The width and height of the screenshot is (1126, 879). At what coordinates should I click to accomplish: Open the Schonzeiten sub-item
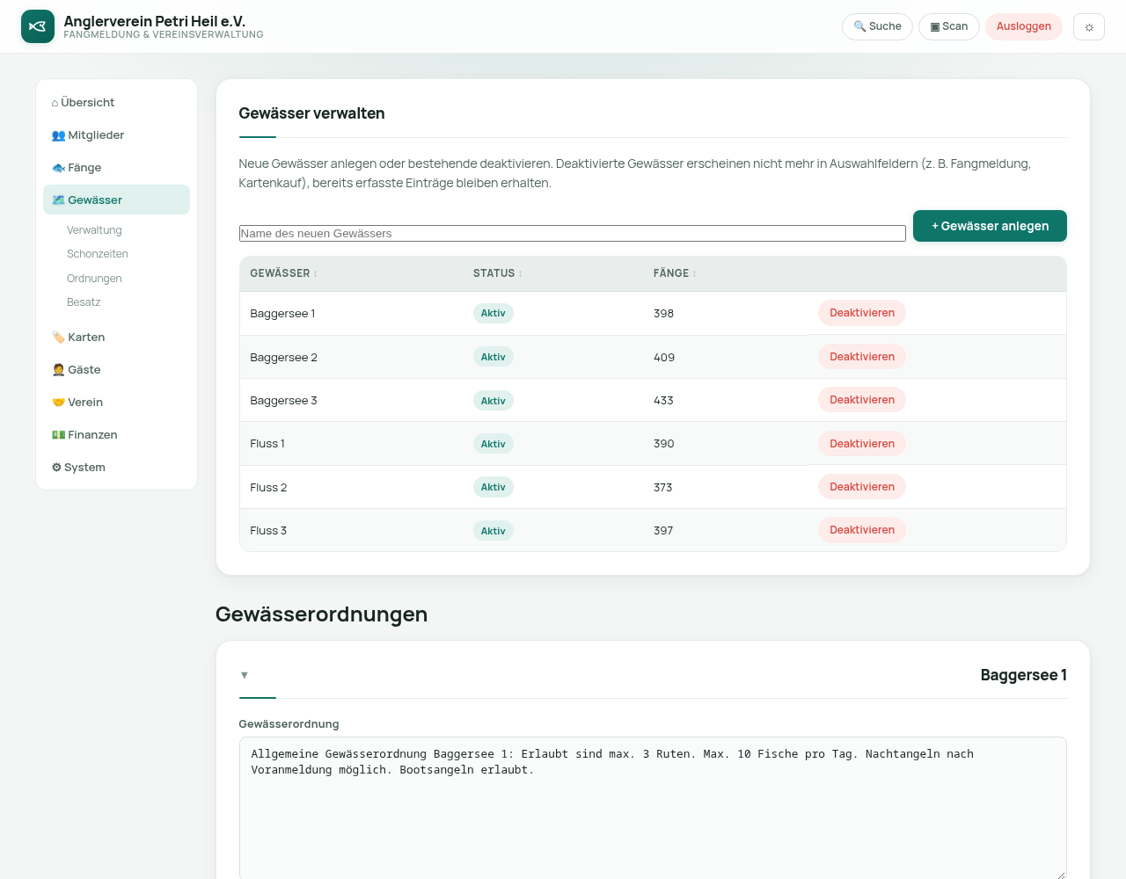98,254
